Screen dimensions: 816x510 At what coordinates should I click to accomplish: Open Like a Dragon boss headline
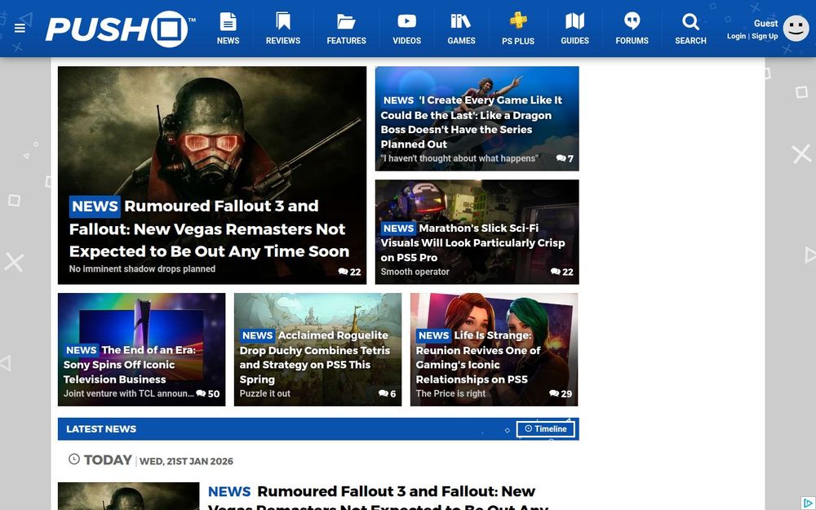tap(472, 122)
